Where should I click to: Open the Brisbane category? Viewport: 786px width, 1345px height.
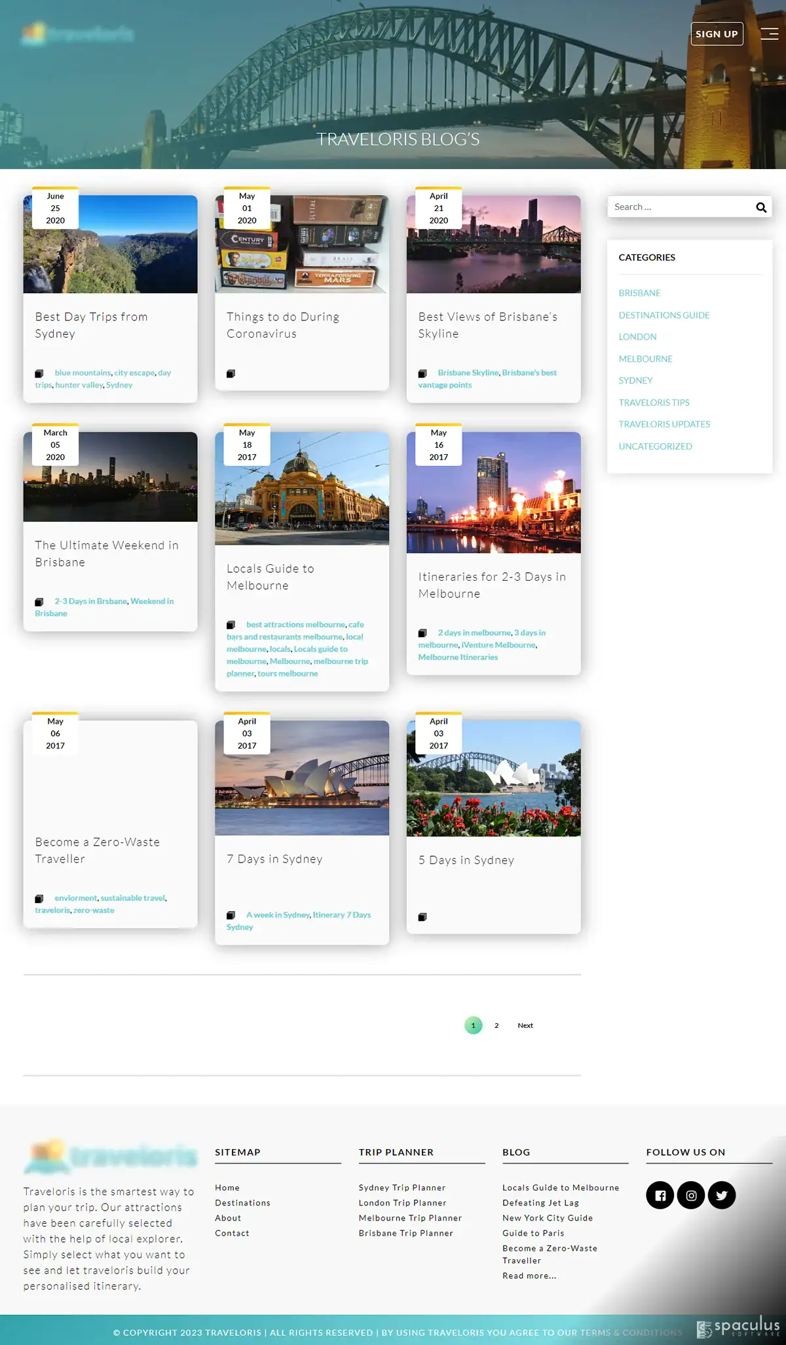pyautogui.click(x=639, y=293)
